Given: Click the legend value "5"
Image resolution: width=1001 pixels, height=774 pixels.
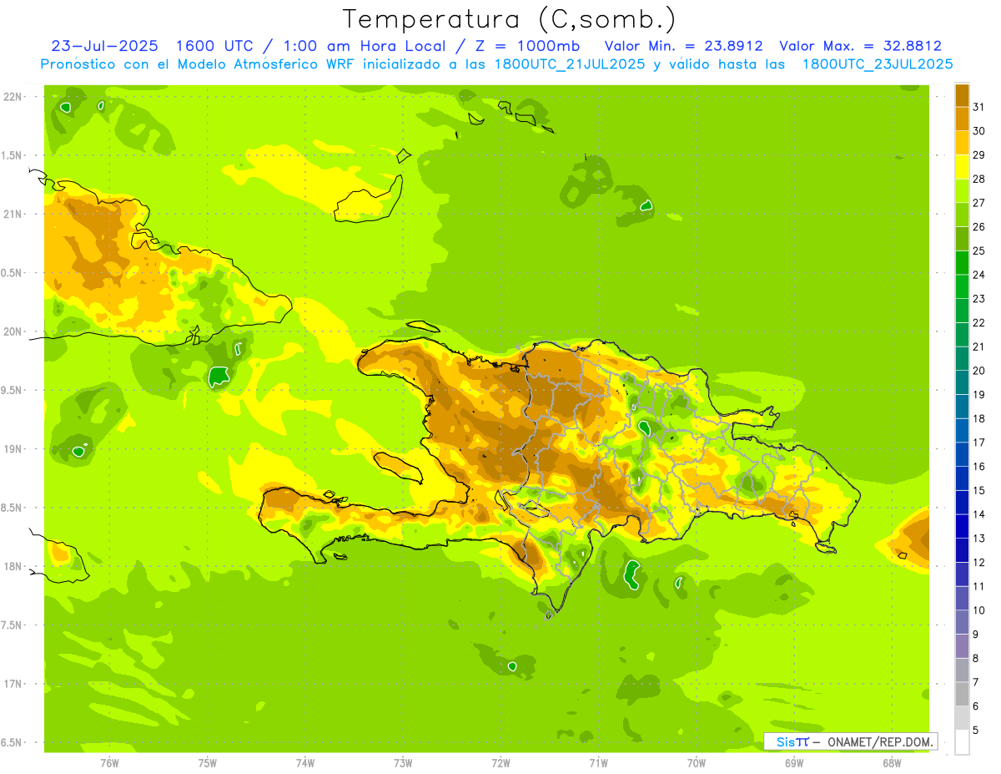Looking at the screenshot, I should click(x=976, y=731).
